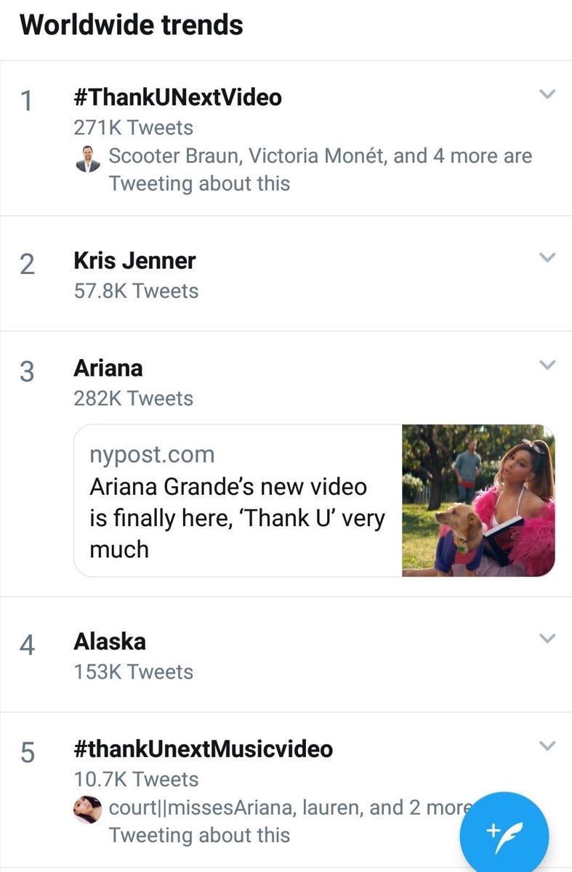The image size is (572, 872).
Task: Tap the Worldwide trends heading
Action: [132, 25]
